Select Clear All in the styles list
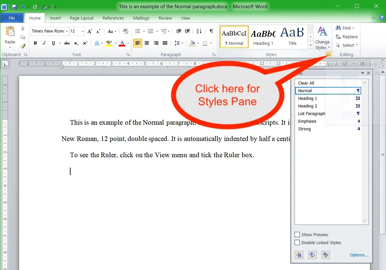Viewport: 386px width, 270px height. click(306, 83)
